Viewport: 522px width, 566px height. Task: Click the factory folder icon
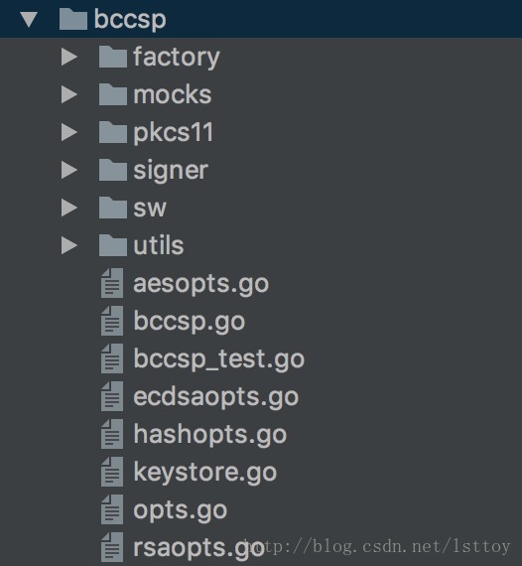coord(113,57)
